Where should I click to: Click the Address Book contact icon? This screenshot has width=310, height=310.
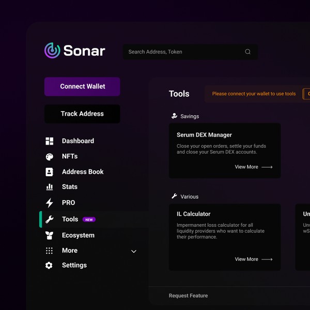pos(50,172)
